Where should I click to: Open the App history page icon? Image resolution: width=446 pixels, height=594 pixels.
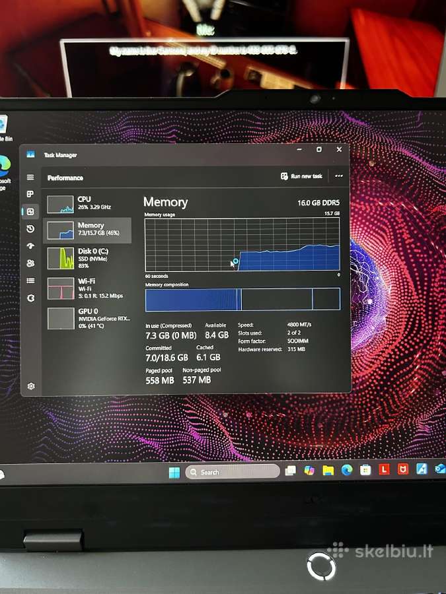[30, 229]
